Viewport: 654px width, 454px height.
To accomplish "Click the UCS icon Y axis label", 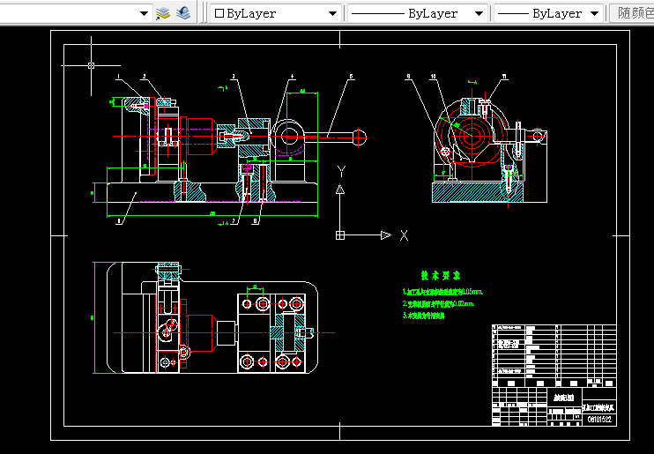I will (341, 172).
